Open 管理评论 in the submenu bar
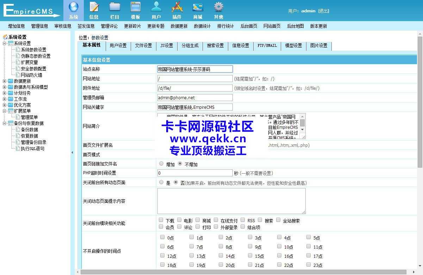This screenshot has width=423, height=275. click(109, 26)
